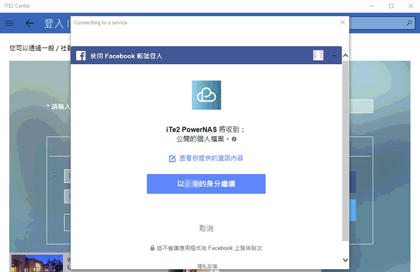This screenshot has height=272, width=420.
Task: Click the dialog scrollbar up arrow
Action: [346, 55]
